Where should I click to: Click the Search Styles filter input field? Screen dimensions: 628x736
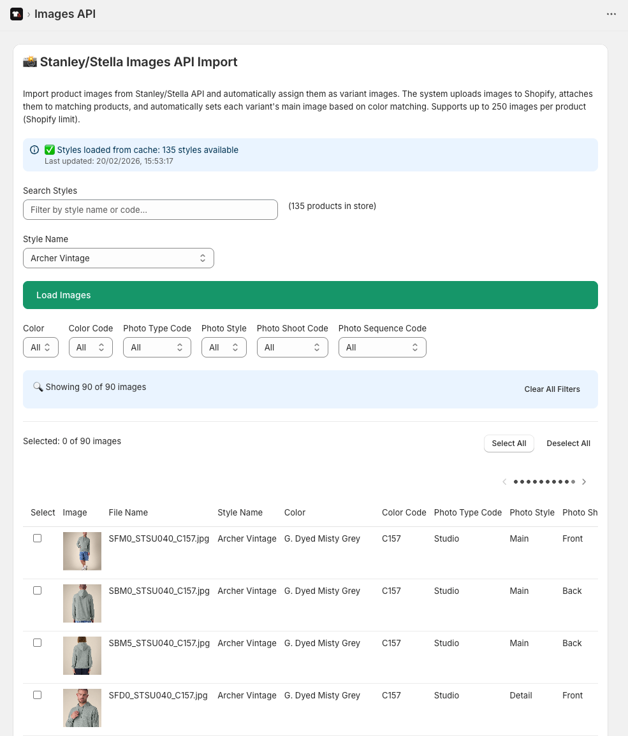point(150,209)
